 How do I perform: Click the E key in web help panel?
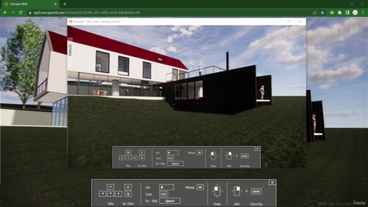[x=128, y=187]
